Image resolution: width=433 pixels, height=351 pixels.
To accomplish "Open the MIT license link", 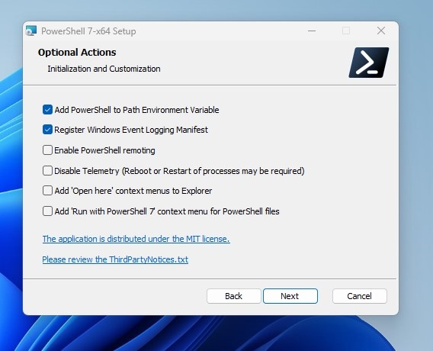I will (136, 239).
